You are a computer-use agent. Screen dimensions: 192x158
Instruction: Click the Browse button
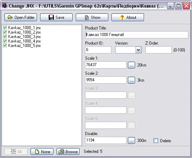click(x=68, y=151)
